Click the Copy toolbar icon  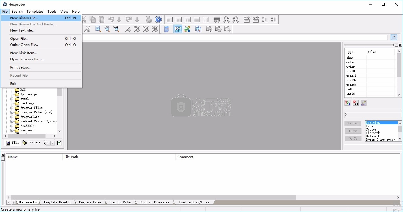coord(92,19)
